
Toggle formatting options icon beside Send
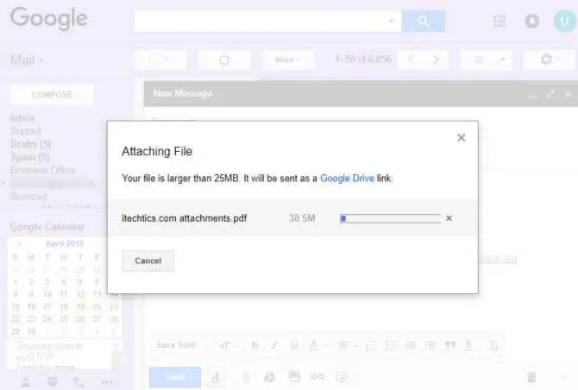[216, 377]
